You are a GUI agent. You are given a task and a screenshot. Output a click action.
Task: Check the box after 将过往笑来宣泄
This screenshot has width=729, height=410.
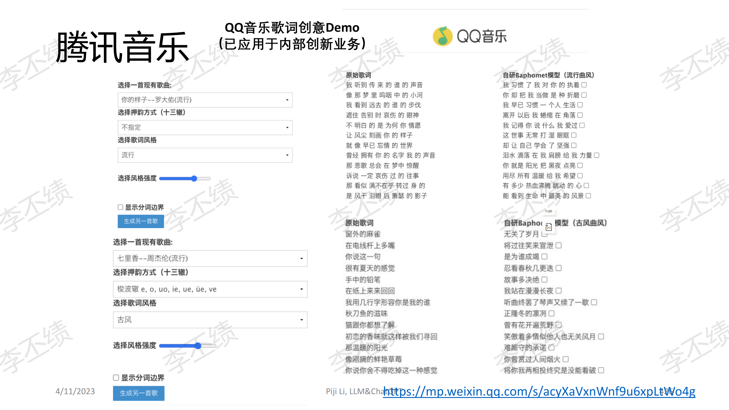[558, 245]
